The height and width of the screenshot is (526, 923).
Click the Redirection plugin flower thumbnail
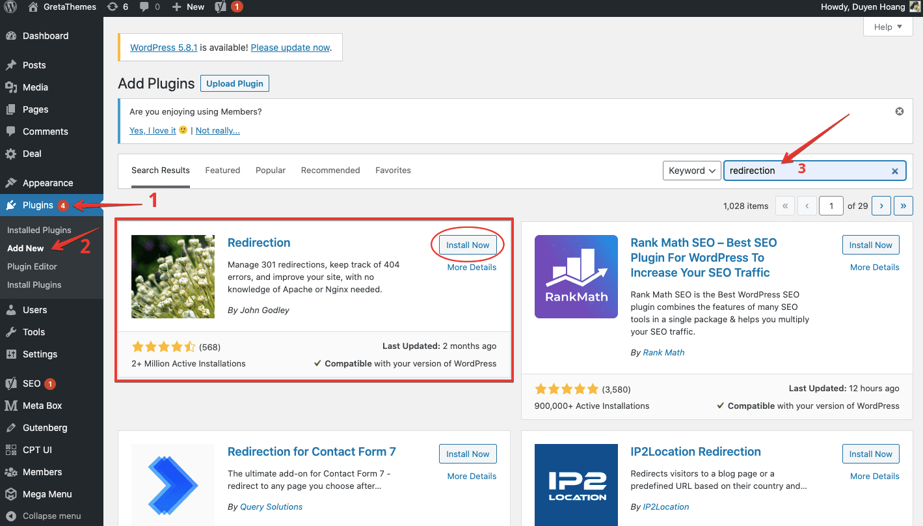pyautogui.click(x=172, y=277)
